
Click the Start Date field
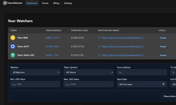142,84
